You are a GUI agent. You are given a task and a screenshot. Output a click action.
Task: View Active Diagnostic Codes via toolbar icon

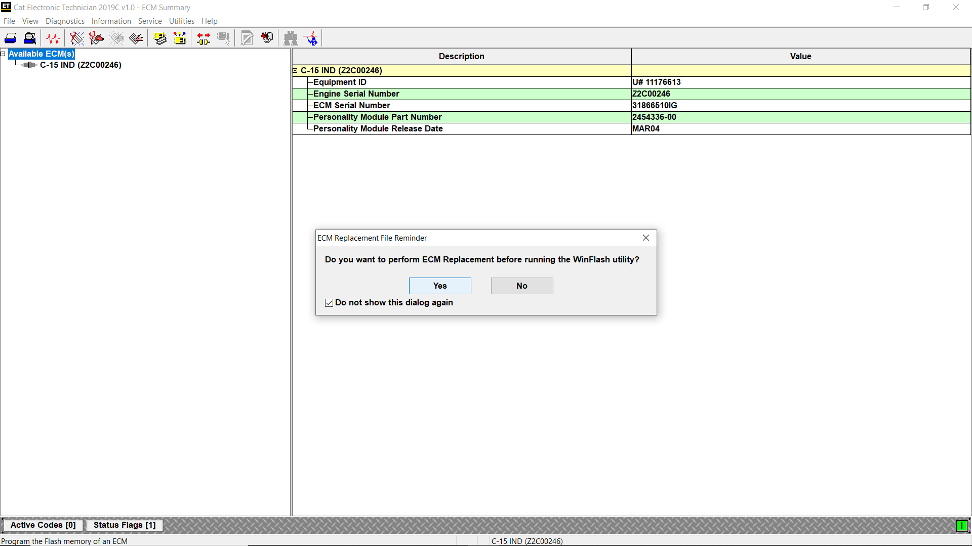(76, 38)
